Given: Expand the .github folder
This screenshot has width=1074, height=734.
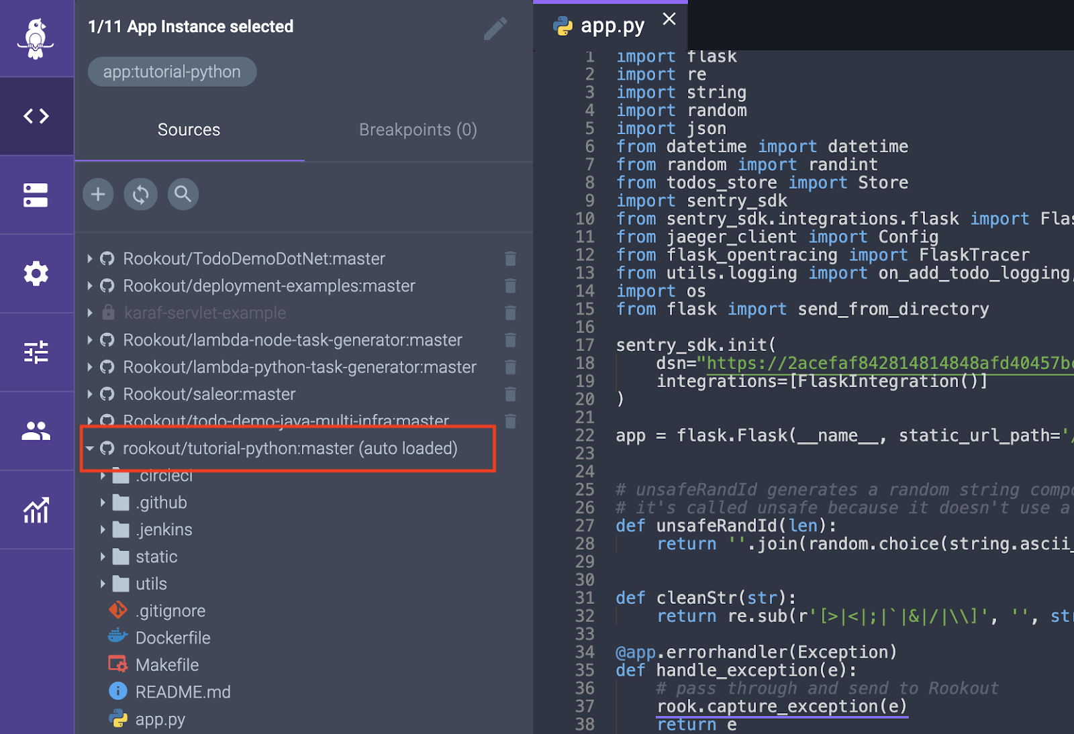Looking at the screenshot, I should pos(103,503).
